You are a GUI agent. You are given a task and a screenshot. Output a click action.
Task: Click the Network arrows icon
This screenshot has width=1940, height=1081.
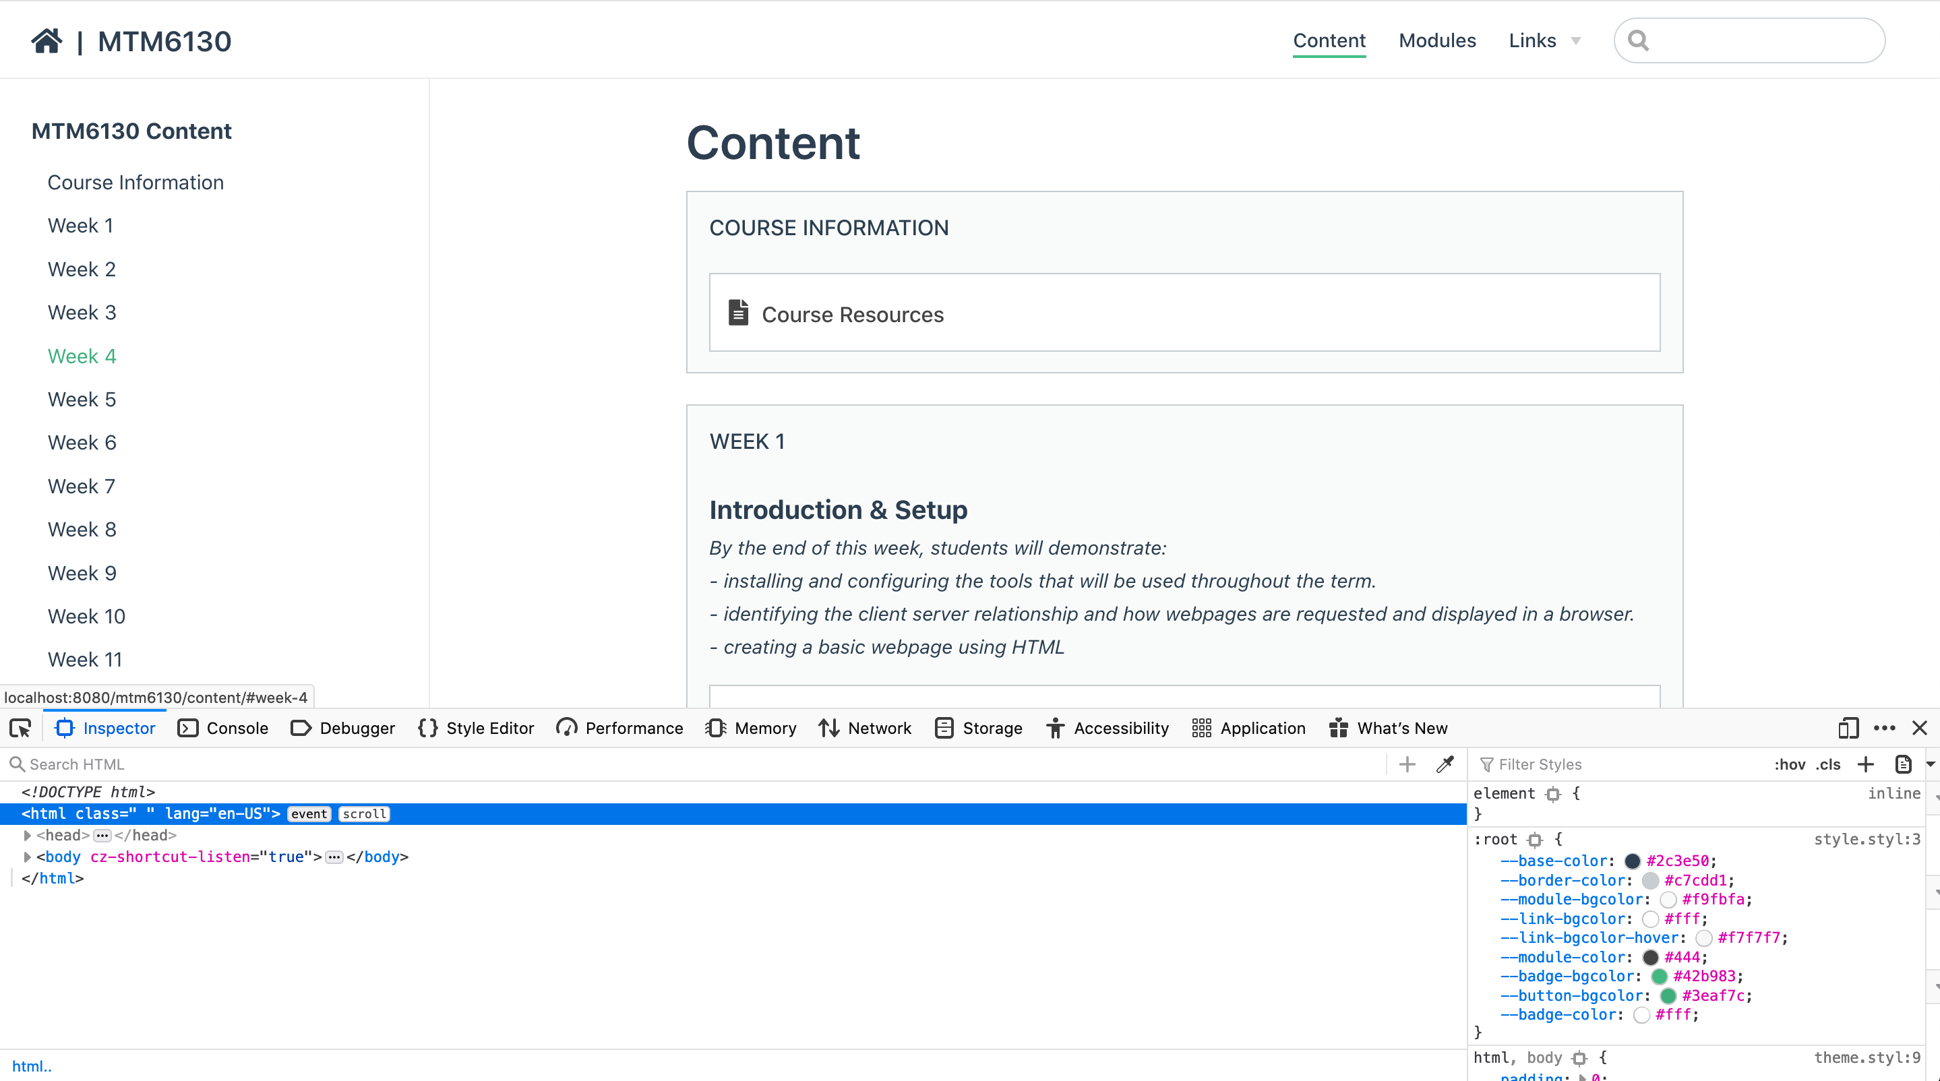(828, 728)
